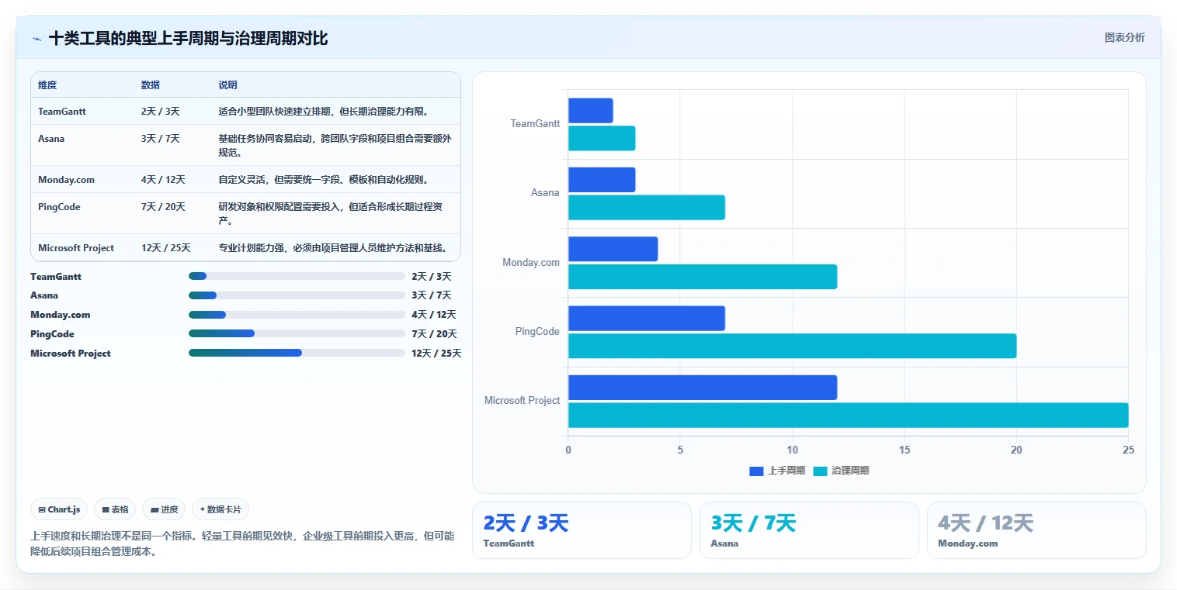The height and width of the screenshot is (590, 1177).
Task: Open the TeamGantt 2天 / 3天 data card
Action: [582, 530]
